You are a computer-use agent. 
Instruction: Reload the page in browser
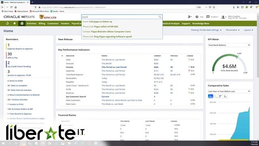tap(11, 7)
